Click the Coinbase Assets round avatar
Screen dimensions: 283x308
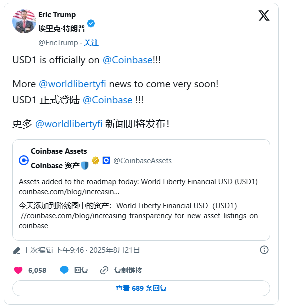click(24, 160)
